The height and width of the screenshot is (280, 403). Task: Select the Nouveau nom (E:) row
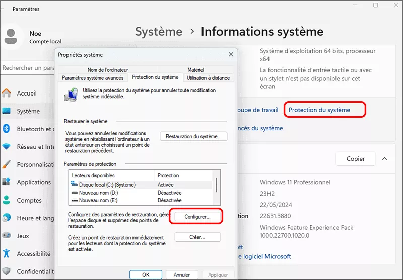pyautogui.click(x=141, y=200)
